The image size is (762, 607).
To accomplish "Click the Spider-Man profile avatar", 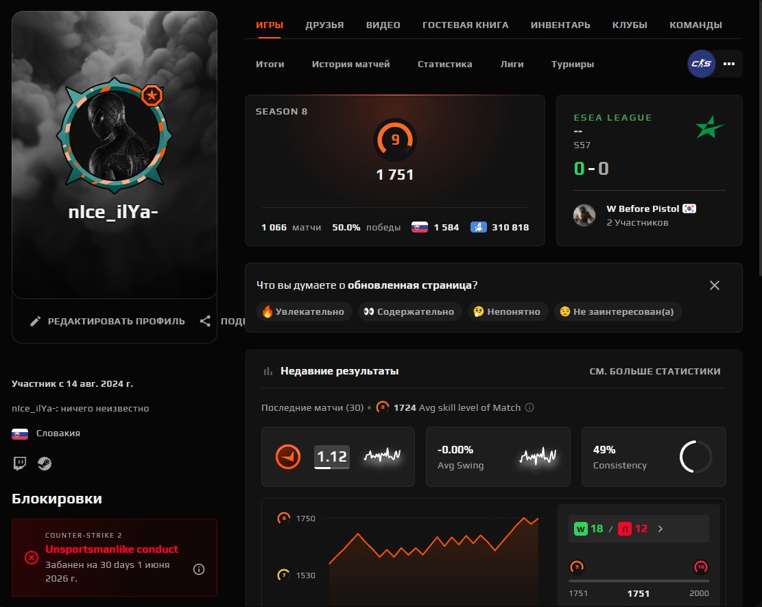I will 115,136.
